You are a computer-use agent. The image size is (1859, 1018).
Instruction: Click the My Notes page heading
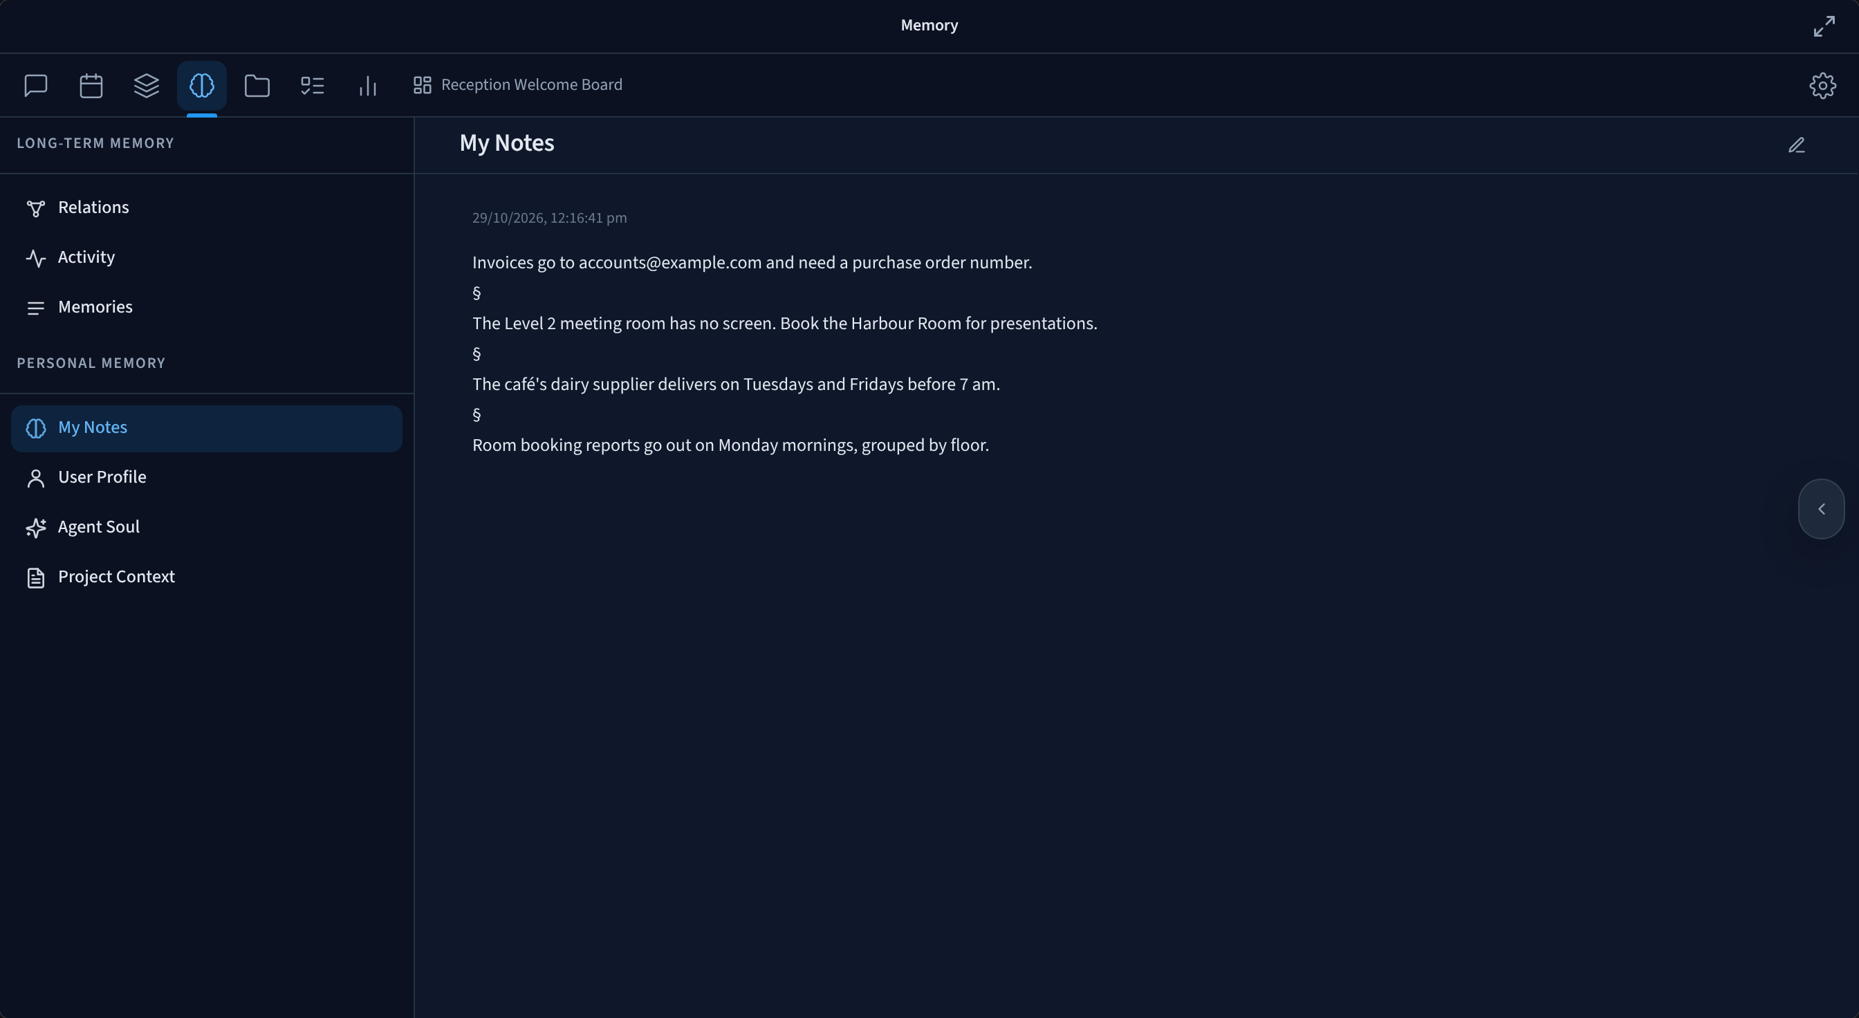click(x=507, y=143)
